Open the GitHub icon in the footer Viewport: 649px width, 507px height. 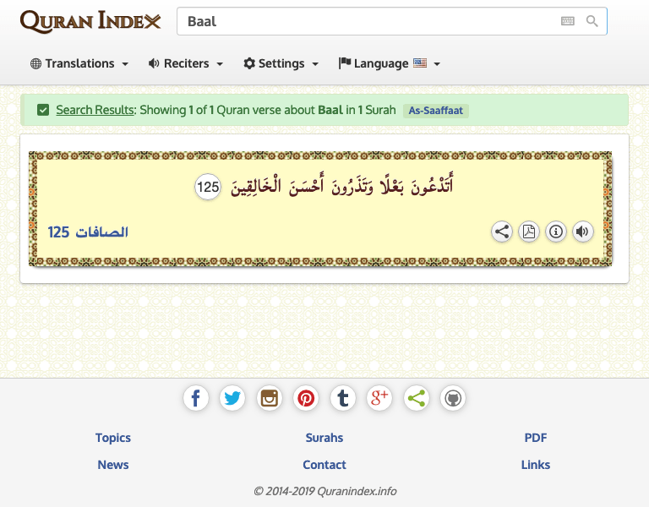click(x=453, y=398)
